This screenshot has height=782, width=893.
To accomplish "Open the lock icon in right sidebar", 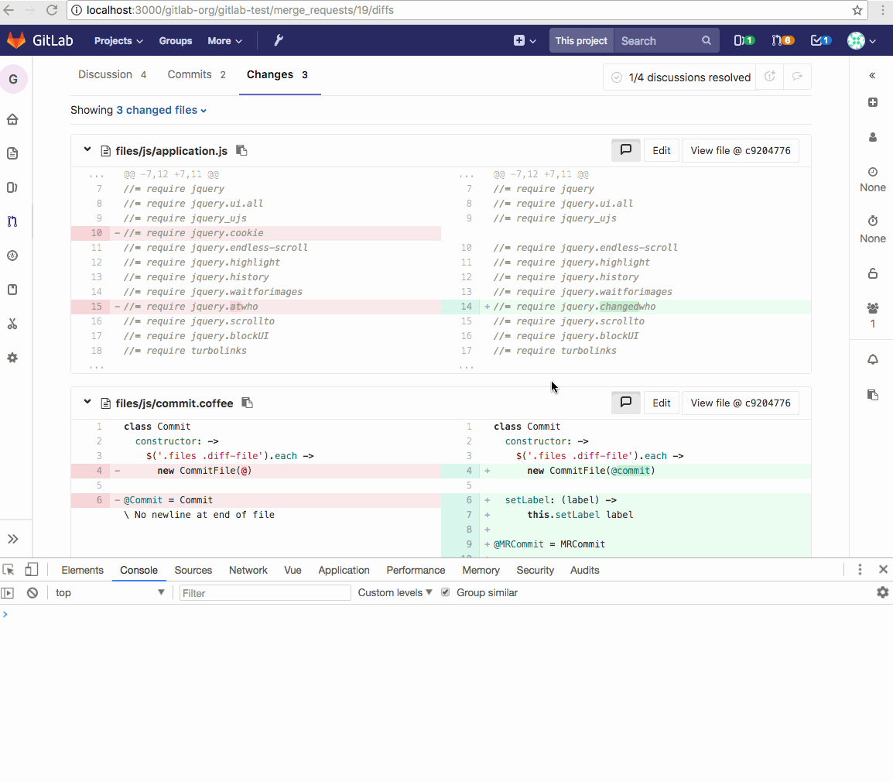I will [872, 273].
